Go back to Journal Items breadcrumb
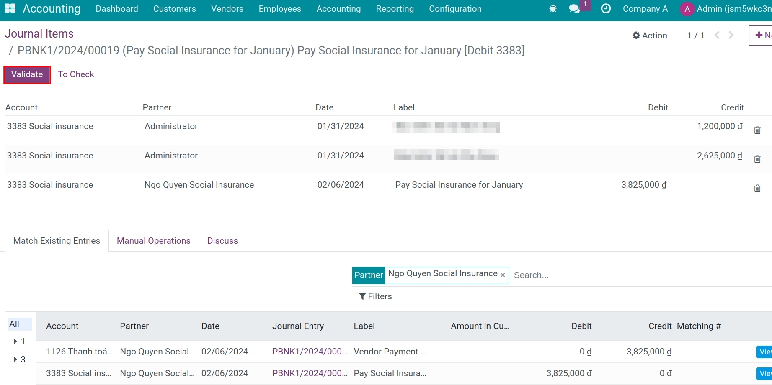The image size is (772, 385). pyautogui.click(x=39, y=34)
